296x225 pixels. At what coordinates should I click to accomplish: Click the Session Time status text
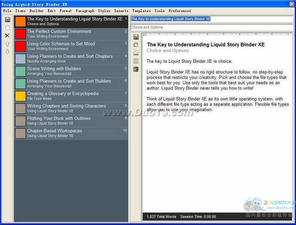(x=198, y=217)
